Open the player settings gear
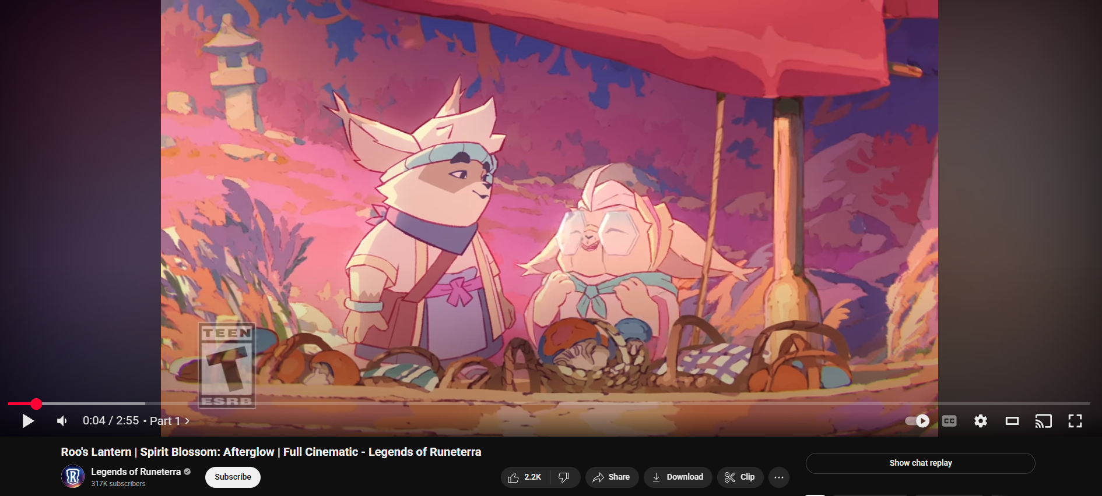 [x=981, y=421]
